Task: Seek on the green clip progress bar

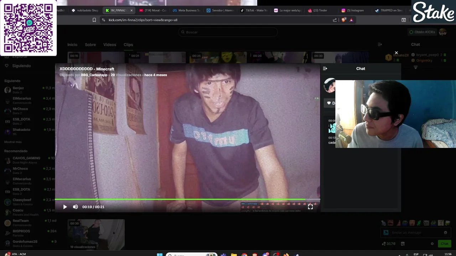Action: pos(187,199)
